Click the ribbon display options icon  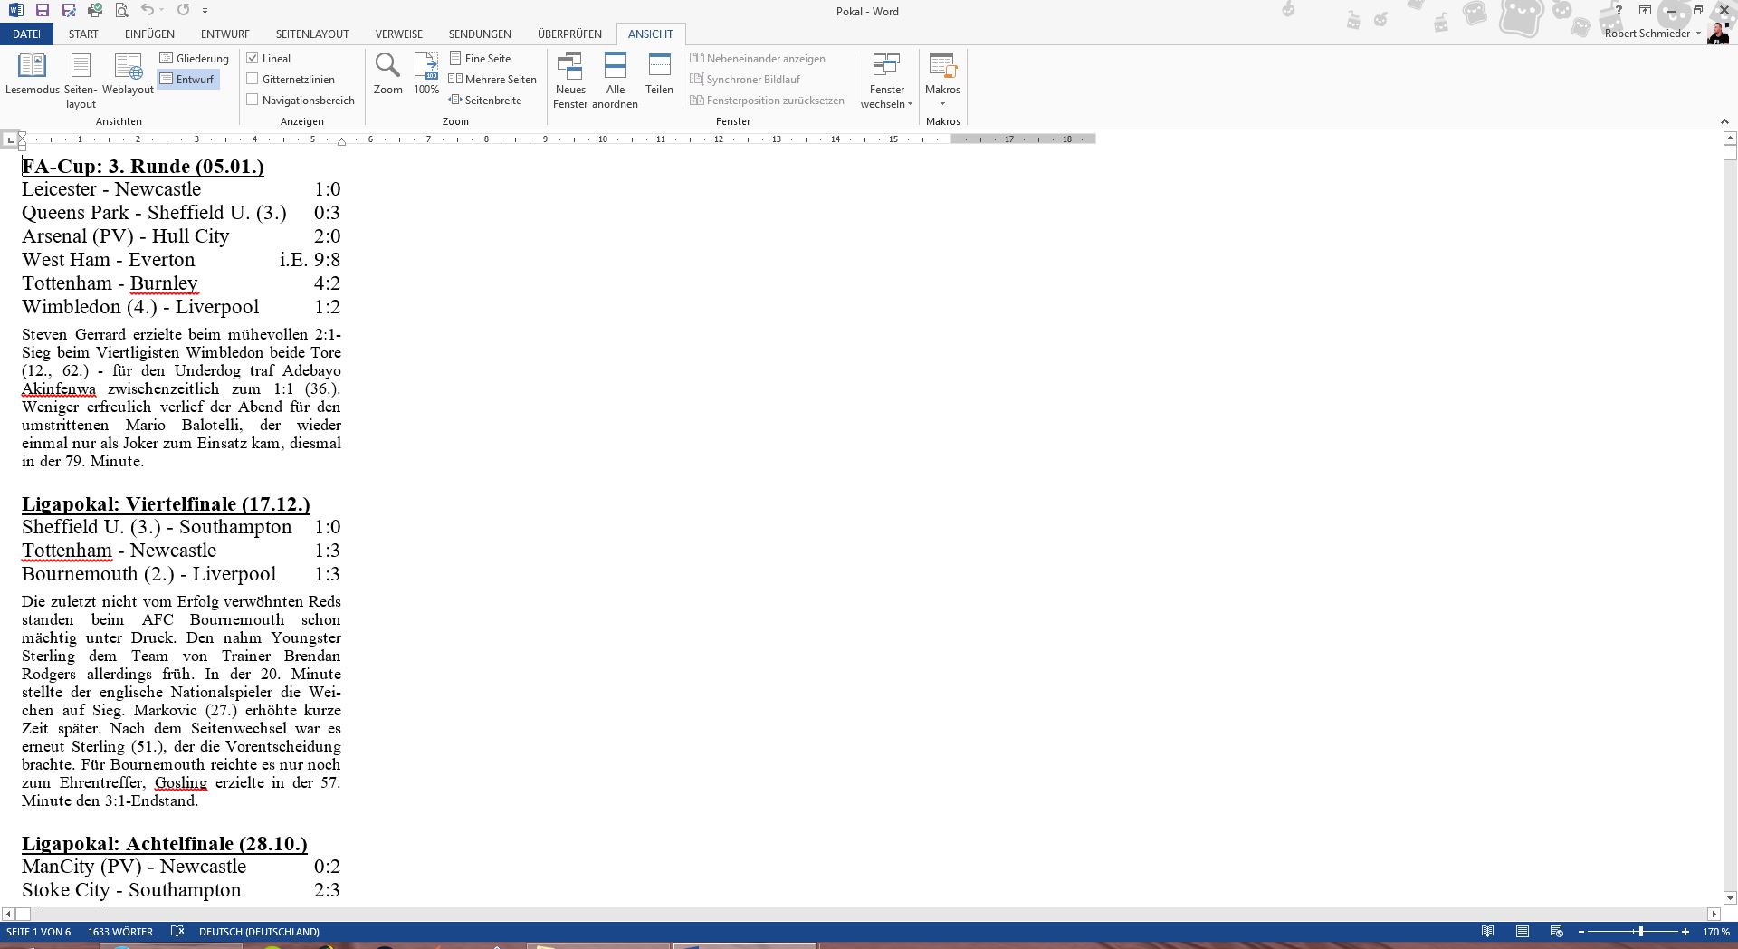click(x=1645, y=11)
